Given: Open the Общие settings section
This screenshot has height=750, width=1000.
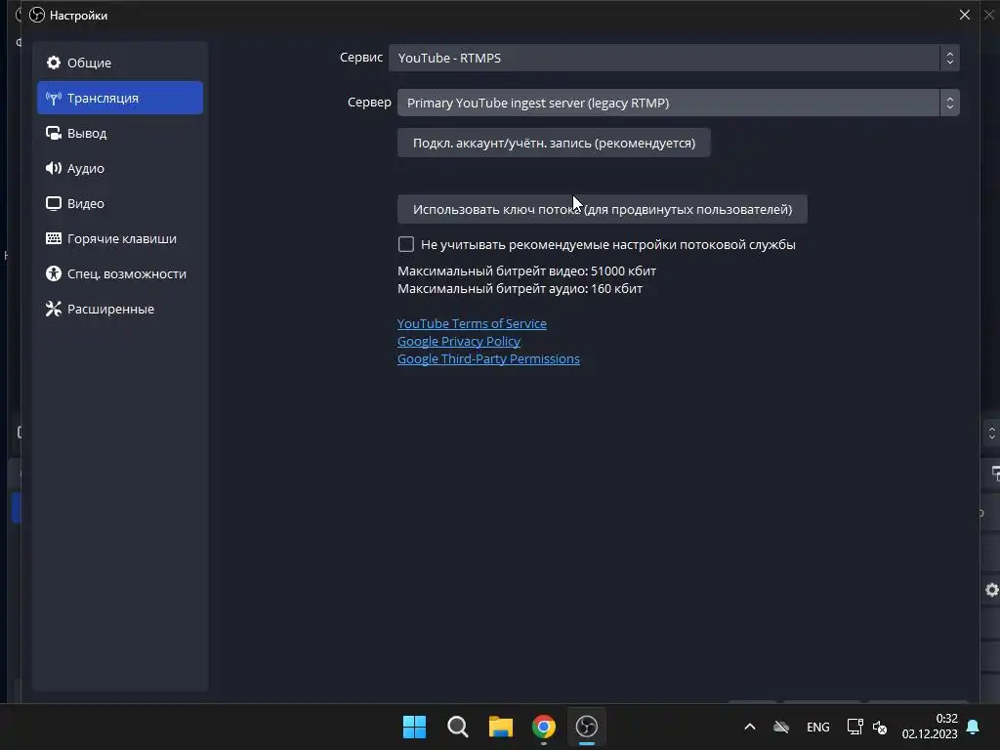Looking at the screenshot, I should (x=120, y=62).
